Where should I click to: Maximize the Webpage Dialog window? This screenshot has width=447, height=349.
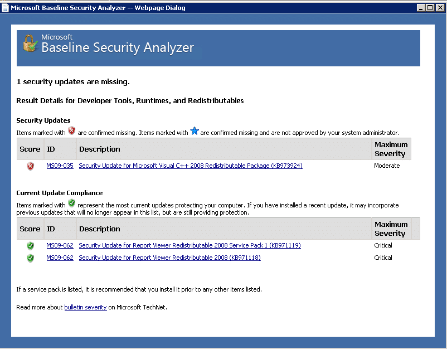tap(430, 8)
